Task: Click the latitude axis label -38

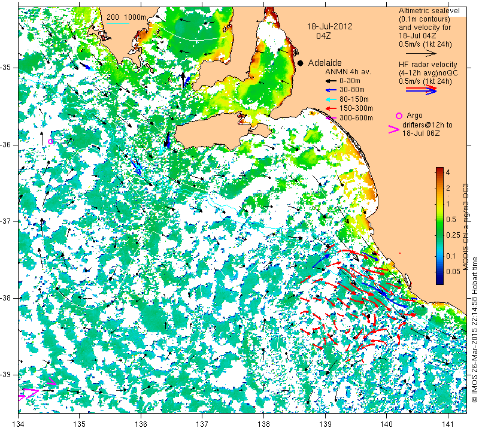Action: click(x=7, y=298)
